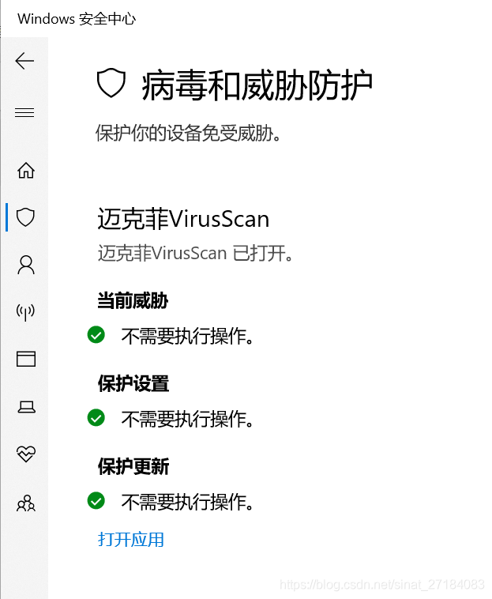Screen dimensions: 492x599
Task: Open the Home page icon in sidebar
Action: 26,171
